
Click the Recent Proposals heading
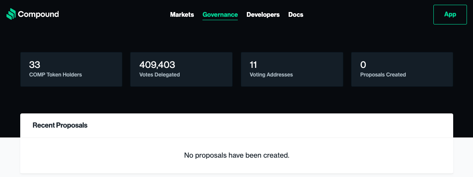[x=60, y=125]
